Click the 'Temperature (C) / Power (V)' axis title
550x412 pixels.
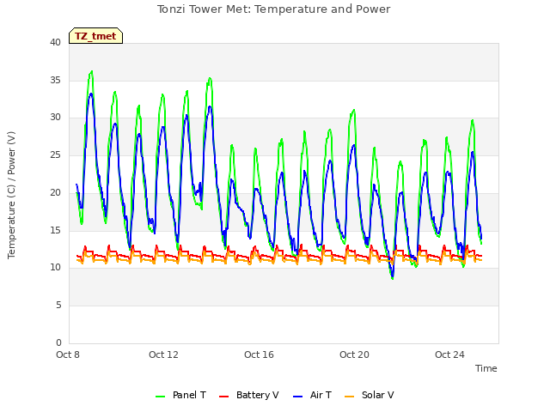11,195
